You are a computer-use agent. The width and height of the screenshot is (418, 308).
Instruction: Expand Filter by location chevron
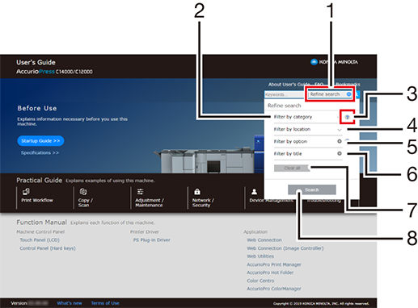pyautogui.click(x=340, y=130)
